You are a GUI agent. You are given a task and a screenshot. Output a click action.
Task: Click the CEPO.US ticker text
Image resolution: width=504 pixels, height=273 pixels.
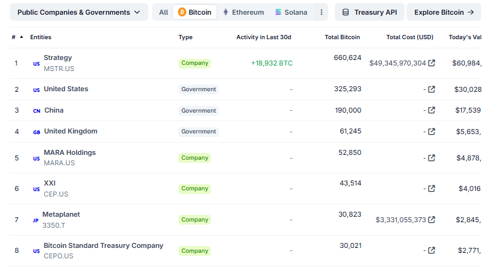click(x=58, y=256)
